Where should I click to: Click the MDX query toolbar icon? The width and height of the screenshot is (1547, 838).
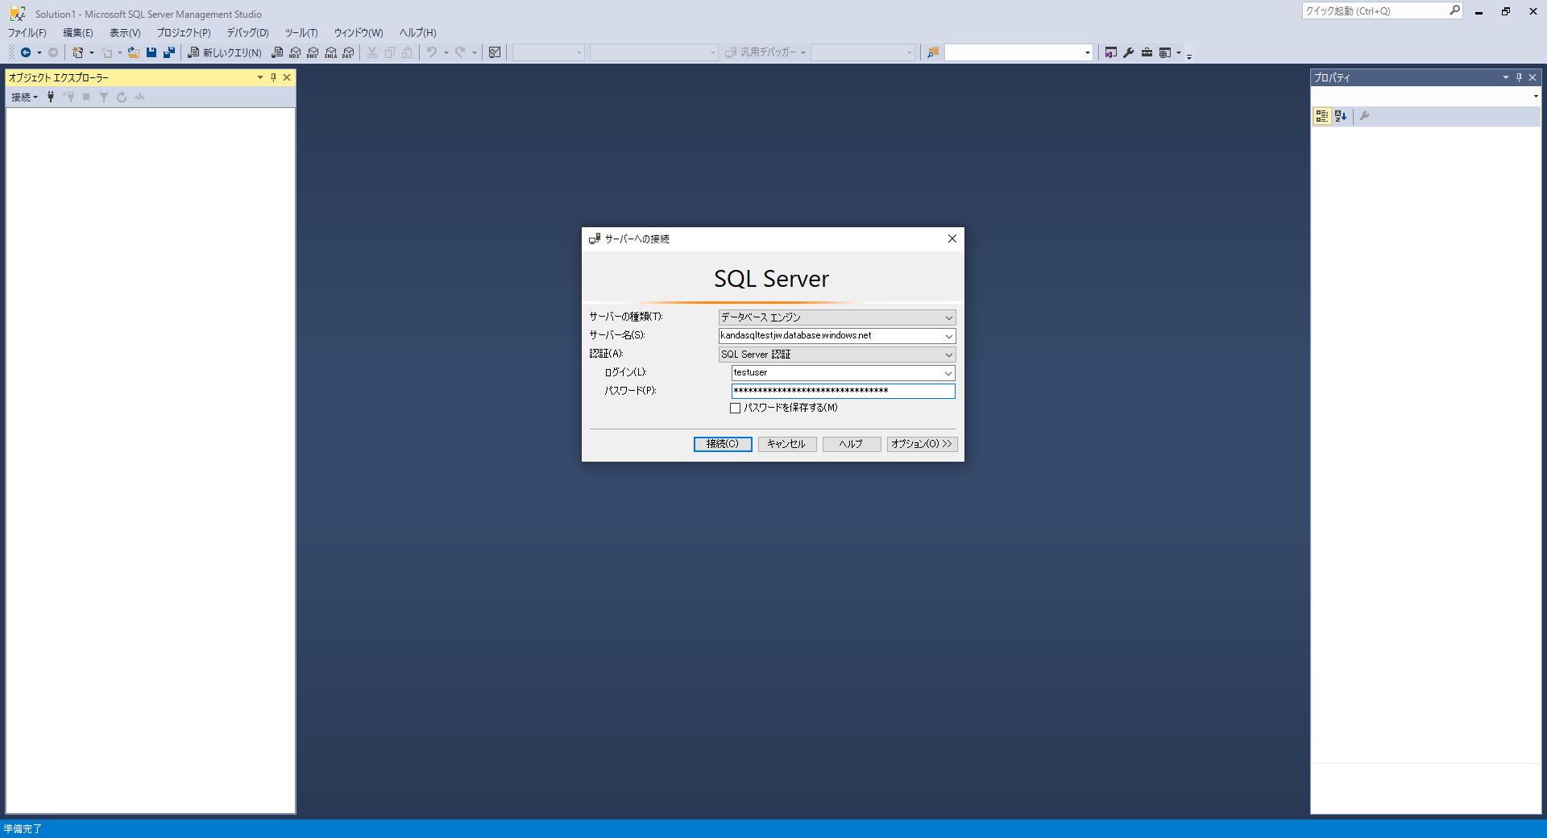pyautogui.click(x=295, y=52)
